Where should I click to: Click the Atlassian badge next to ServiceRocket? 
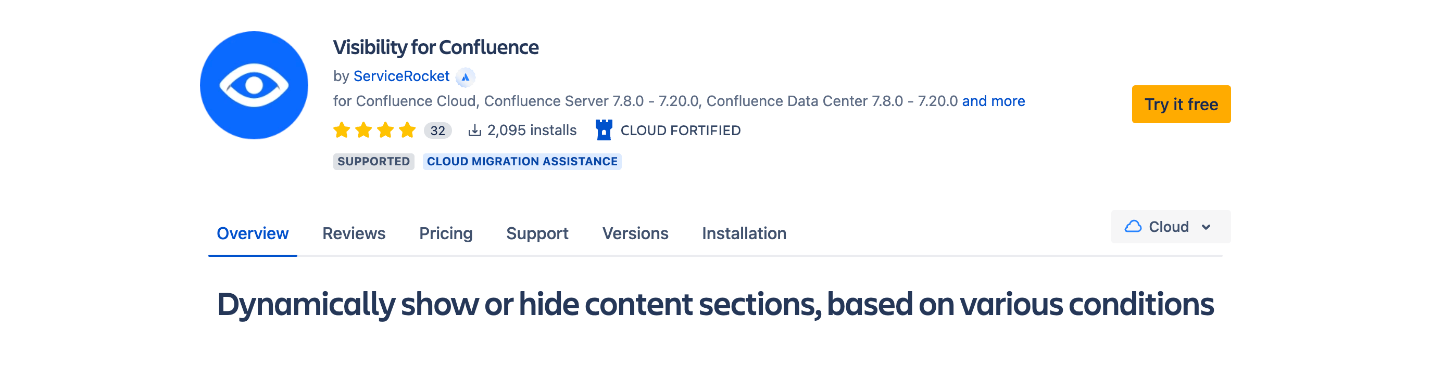tap(465, 76)
